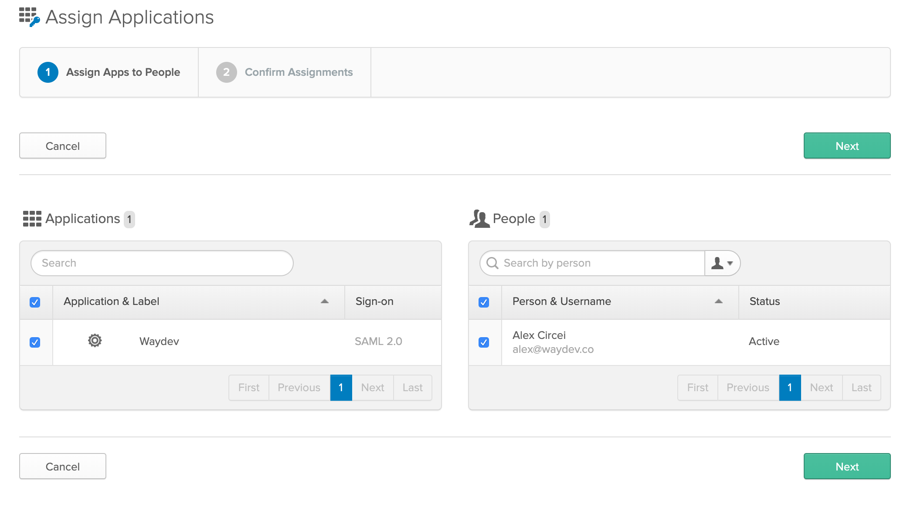The height and width of the screenshot is (521, 924).
Task: Sort by Application & Label arrow
Action: pyautogui.click(x=324, y=301)
